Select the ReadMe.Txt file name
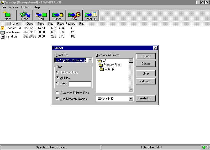210x150 pixels. coord(13,28)
